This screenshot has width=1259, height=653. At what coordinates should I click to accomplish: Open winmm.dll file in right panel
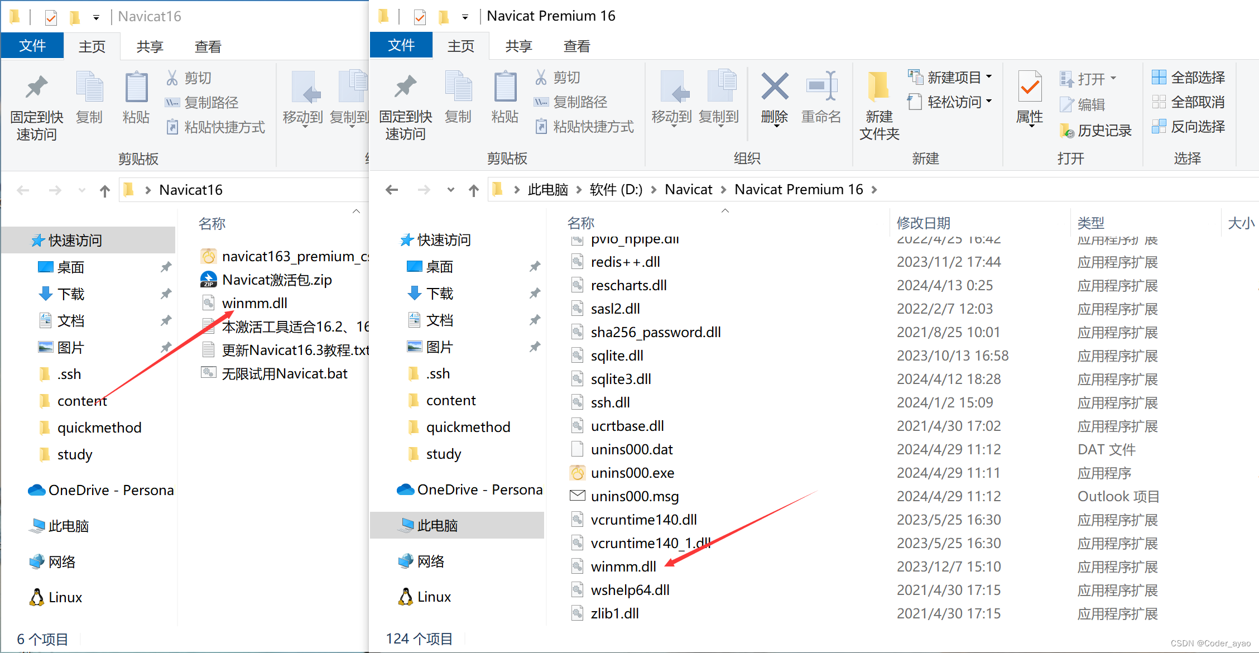point(624,566)
